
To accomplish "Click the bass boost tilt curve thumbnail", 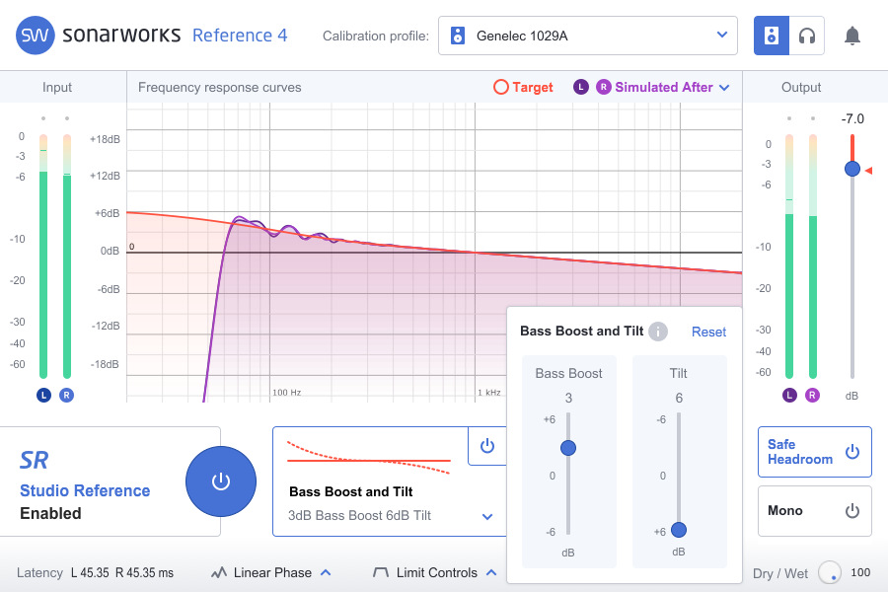I will coord(369,458).
